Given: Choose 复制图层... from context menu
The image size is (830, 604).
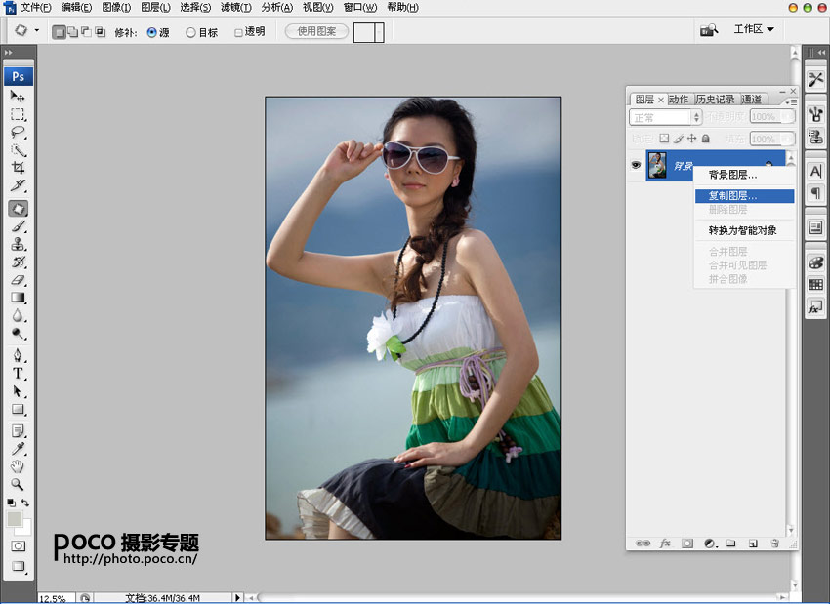Looking at the screenshot, I should pyautogui.click(x=732, y=196).
